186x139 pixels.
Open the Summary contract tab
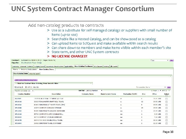pos(16,67)
